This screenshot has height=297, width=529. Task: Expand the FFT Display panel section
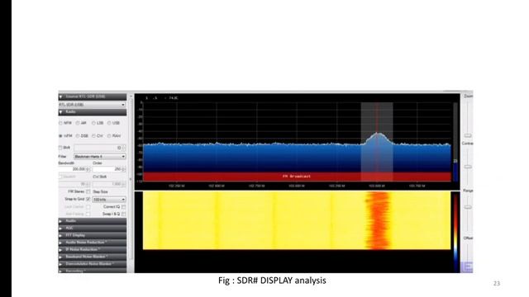(x=93, y=235)
